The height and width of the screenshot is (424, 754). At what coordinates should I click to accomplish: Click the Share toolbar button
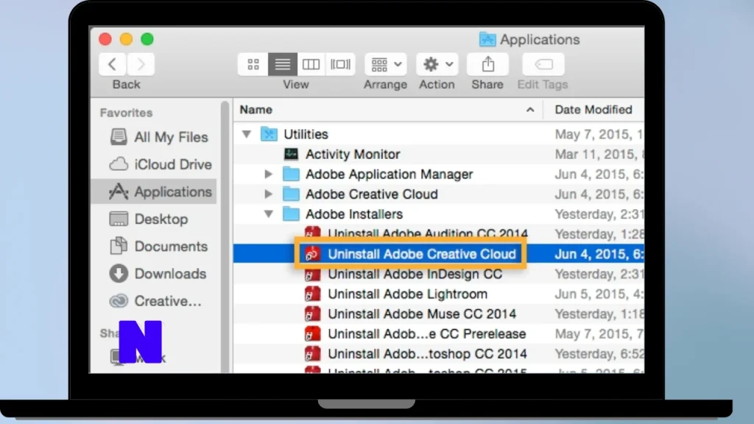coord(487,64)
